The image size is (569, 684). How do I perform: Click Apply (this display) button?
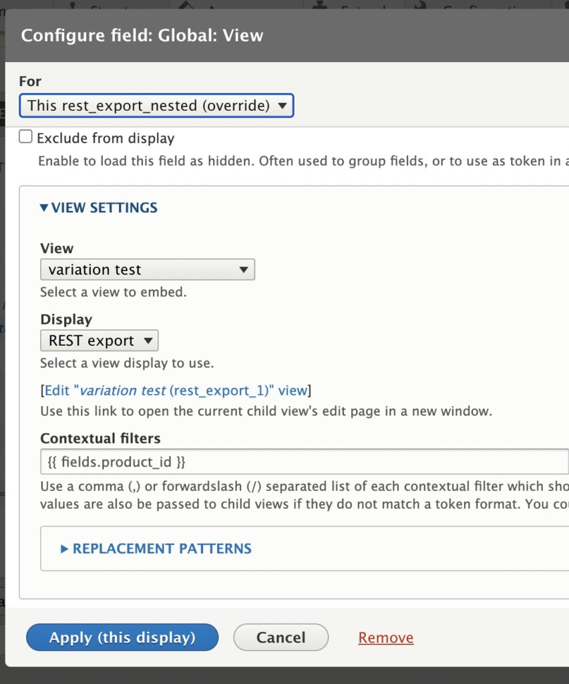point(122,637)
